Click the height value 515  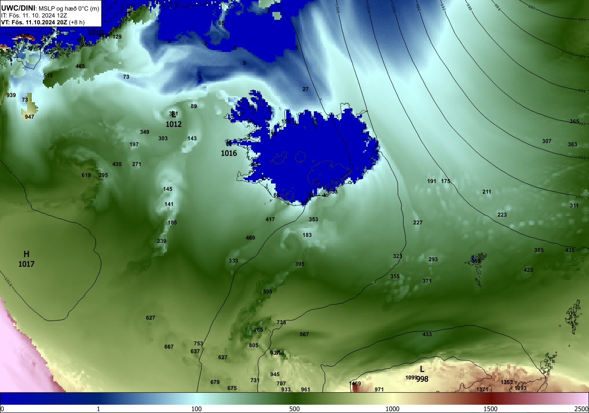[48, 75]
